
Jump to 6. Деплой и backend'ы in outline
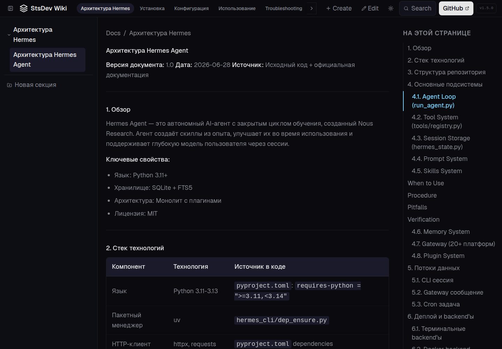coord(441,317)
